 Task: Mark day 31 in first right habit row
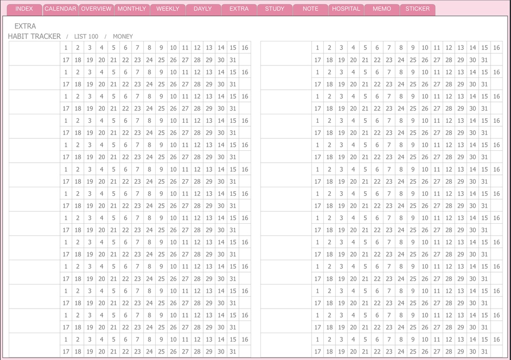click(485, 60)
